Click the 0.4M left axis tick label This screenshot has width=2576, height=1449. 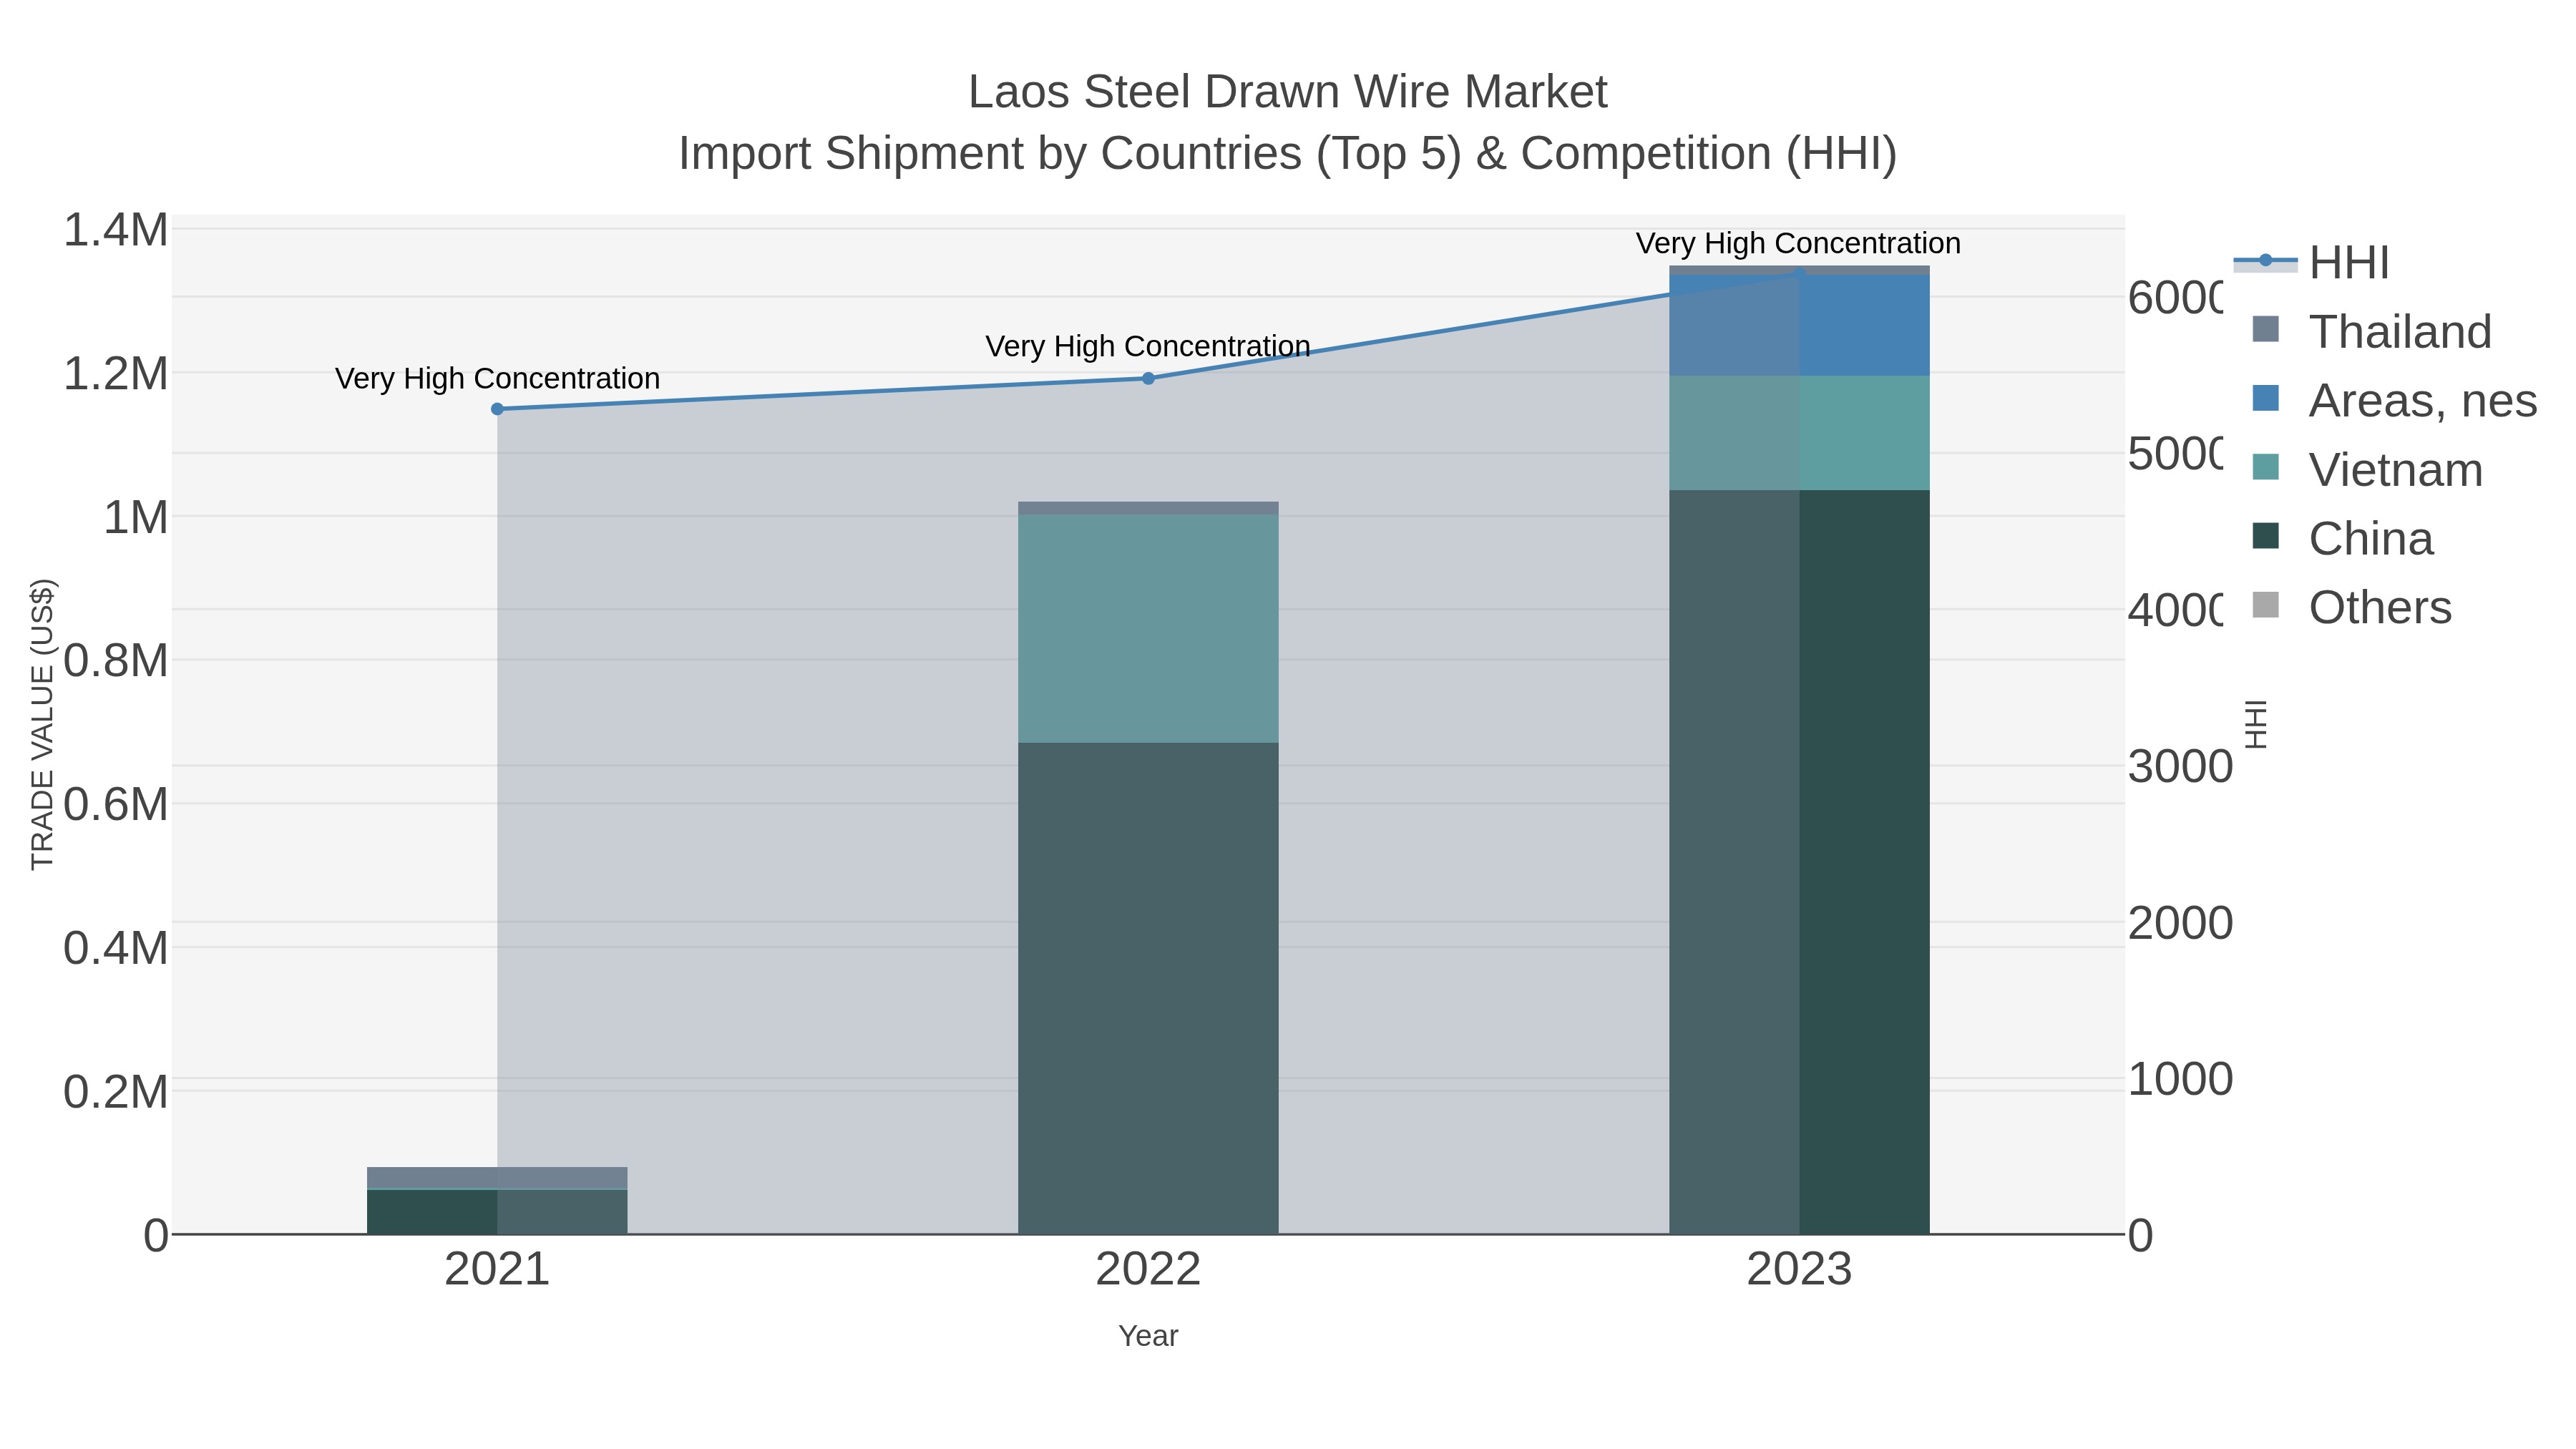[x=116, y=948]
